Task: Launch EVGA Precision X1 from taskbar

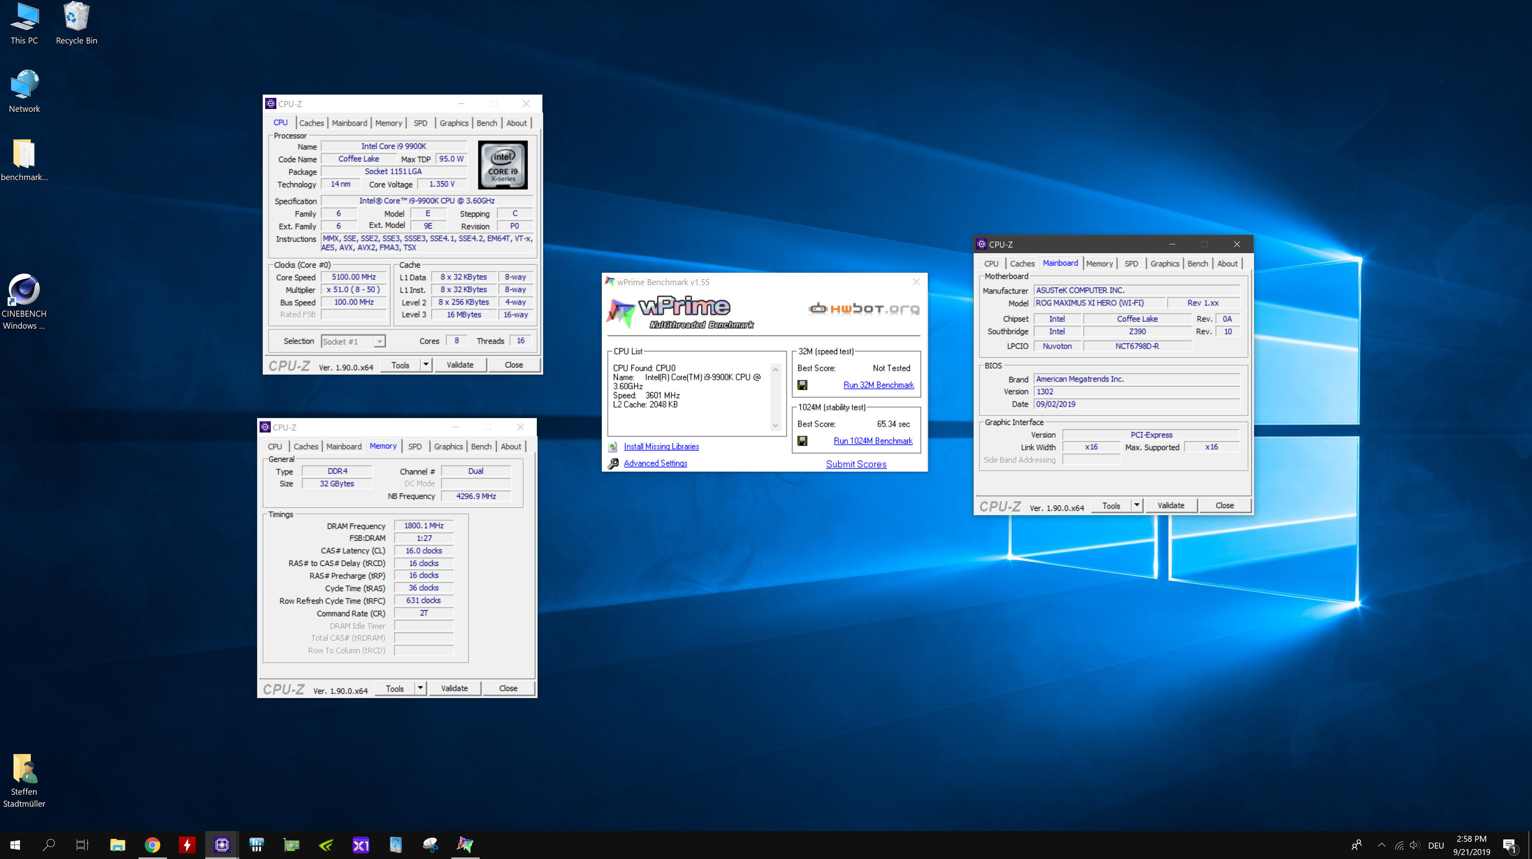Action: 361,845
